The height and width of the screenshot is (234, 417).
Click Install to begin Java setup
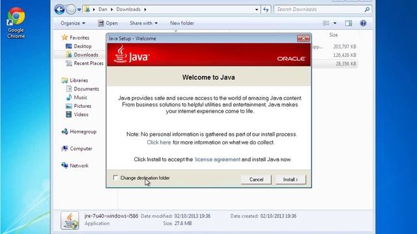click(x=291, y=179)
